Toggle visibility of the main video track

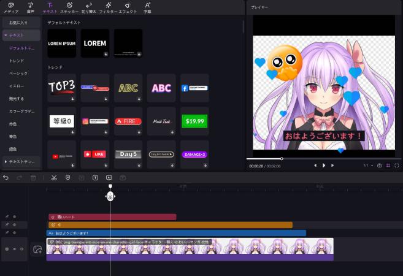[x=15, y=249]
